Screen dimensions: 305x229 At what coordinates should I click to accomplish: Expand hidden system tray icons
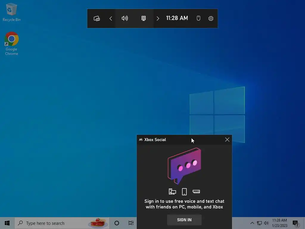(252, 223)
